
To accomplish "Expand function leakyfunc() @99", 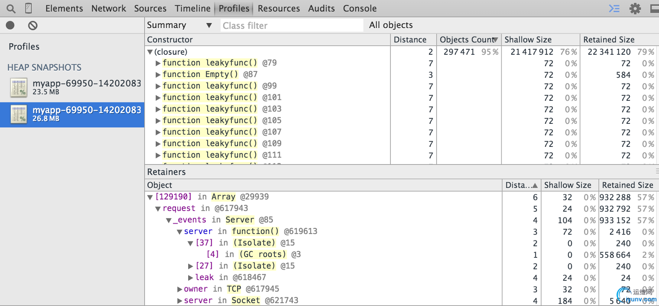I will click(158, 86).
